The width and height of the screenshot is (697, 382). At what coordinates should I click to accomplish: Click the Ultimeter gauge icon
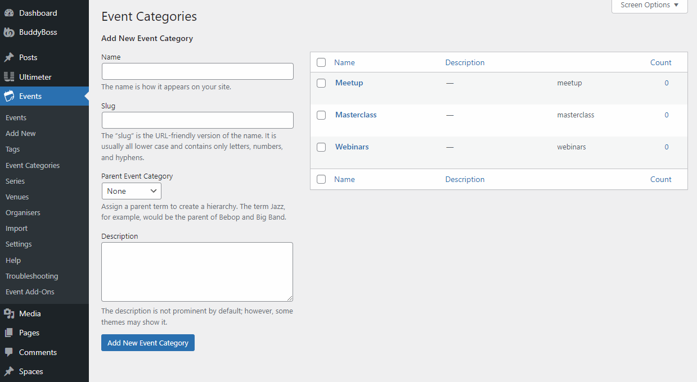click(x=11, y=76)
